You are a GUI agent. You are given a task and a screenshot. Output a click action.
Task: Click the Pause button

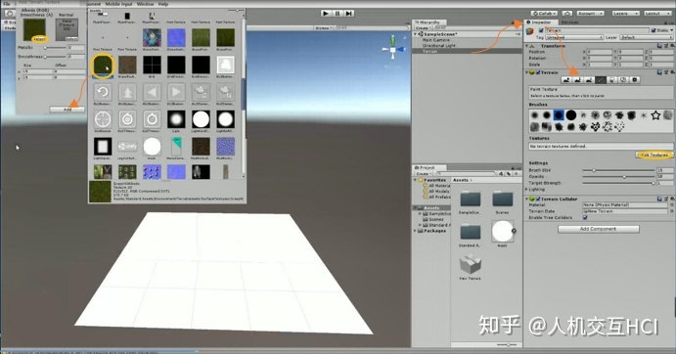click(x=338, y=14)
